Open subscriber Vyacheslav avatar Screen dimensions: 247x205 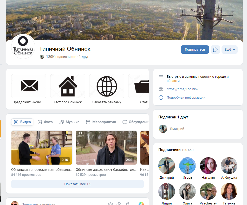208,191
